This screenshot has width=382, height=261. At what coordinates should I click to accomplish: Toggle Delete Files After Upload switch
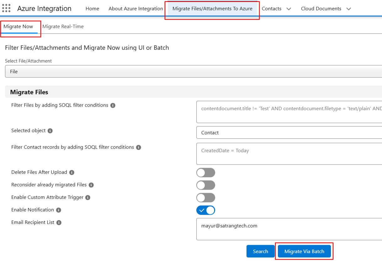coord(206,173)
